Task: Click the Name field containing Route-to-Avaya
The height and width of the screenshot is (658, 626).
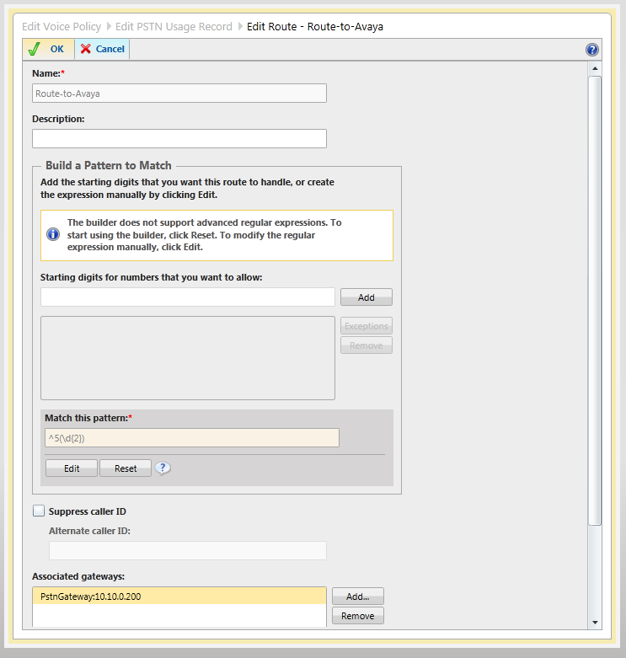Action: pos(179,94)
